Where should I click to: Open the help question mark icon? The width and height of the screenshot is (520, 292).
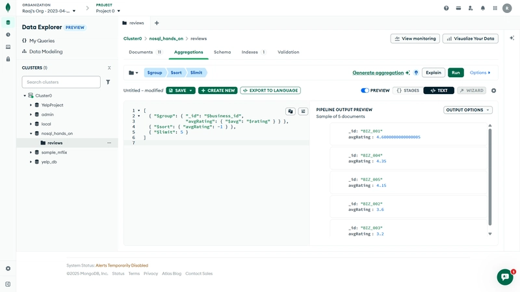click(447, 8)
